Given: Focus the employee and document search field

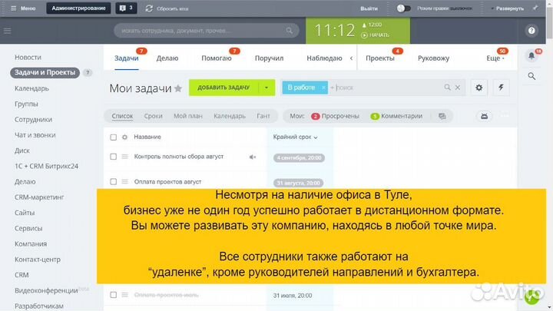Looking at the screenshot, I should [207, 31].
